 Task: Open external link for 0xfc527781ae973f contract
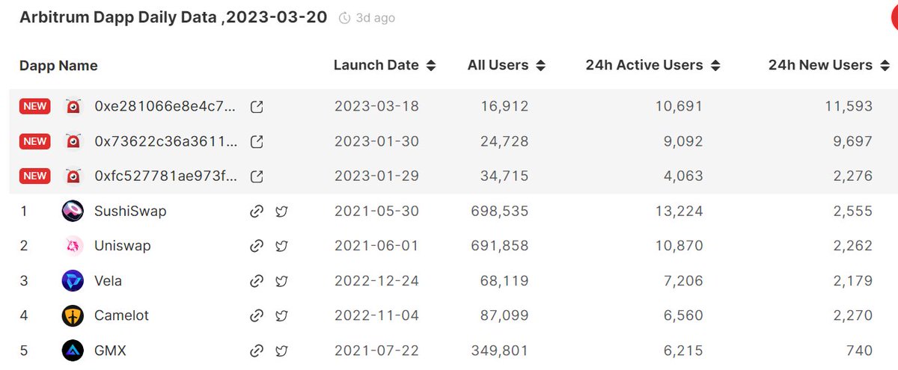pos(257,176)
